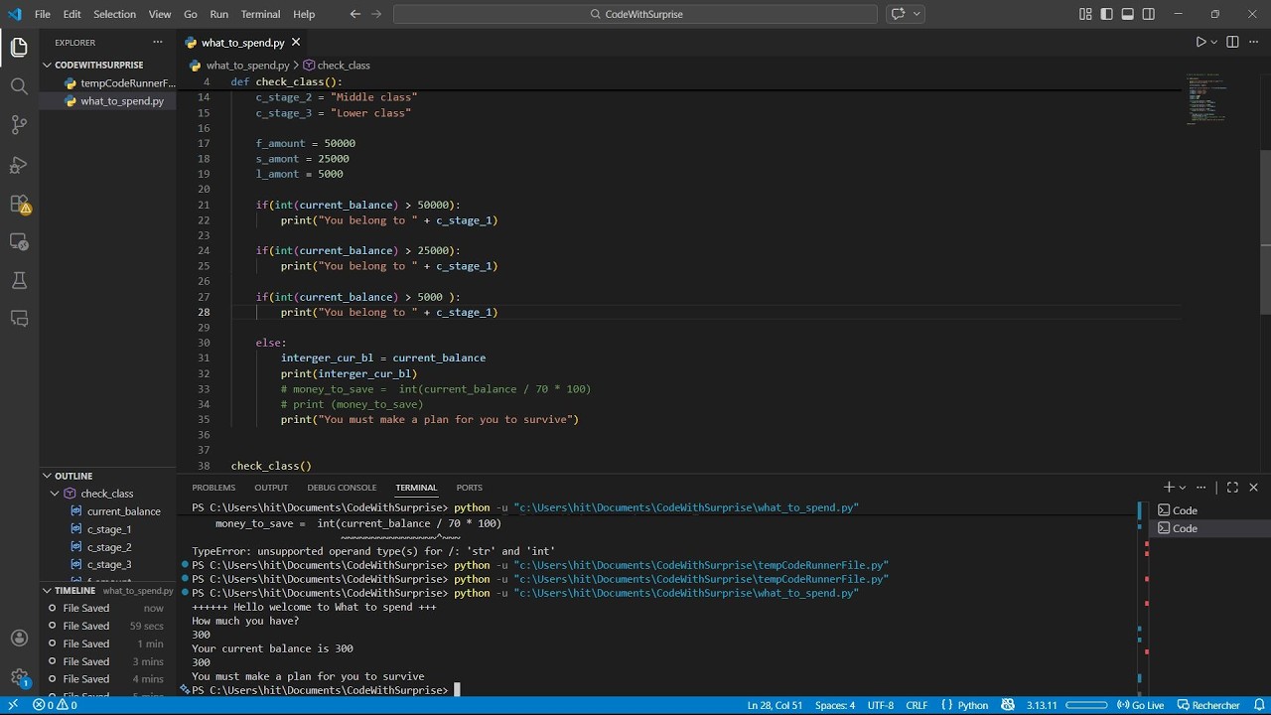This screenshot has width=1271, height=715.
Task: Toggle the bottom panel visibility
Action: pos(1128,14)
